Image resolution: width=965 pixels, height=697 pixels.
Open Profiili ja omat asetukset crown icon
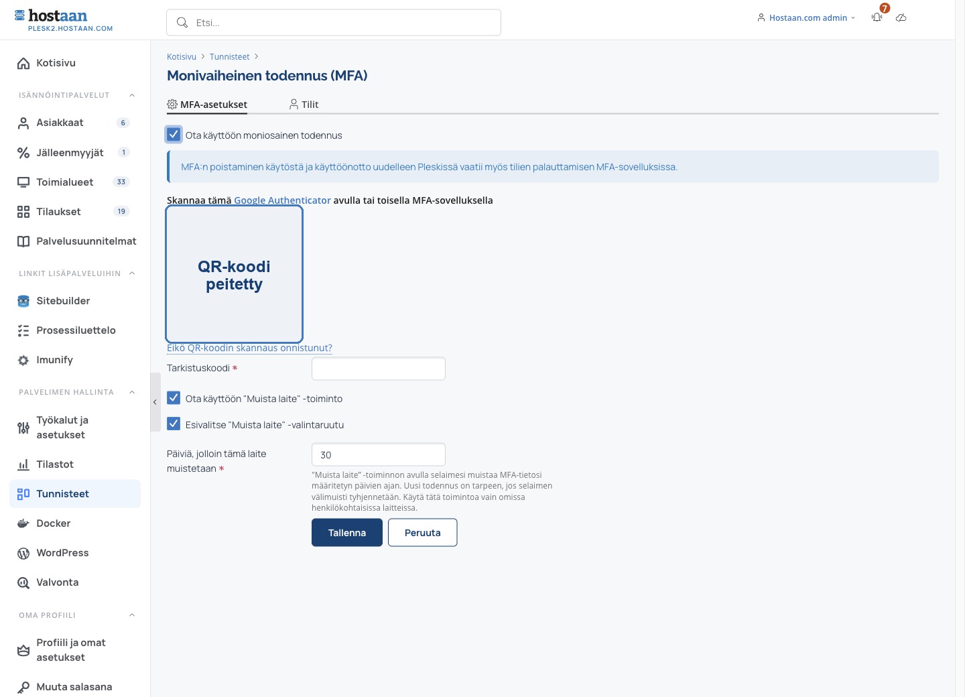tap(23, 650)
